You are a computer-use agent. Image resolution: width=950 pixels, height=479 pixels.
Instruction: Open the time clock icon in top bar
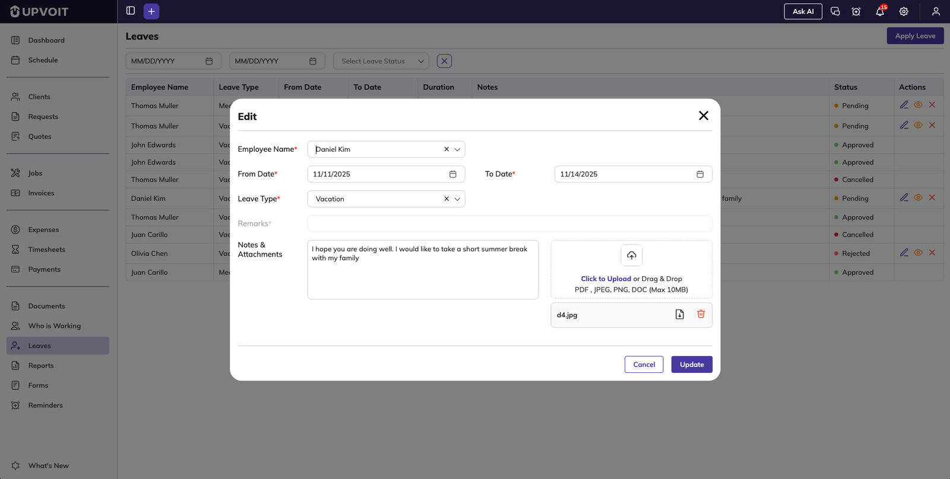click(x=856, y=11)
